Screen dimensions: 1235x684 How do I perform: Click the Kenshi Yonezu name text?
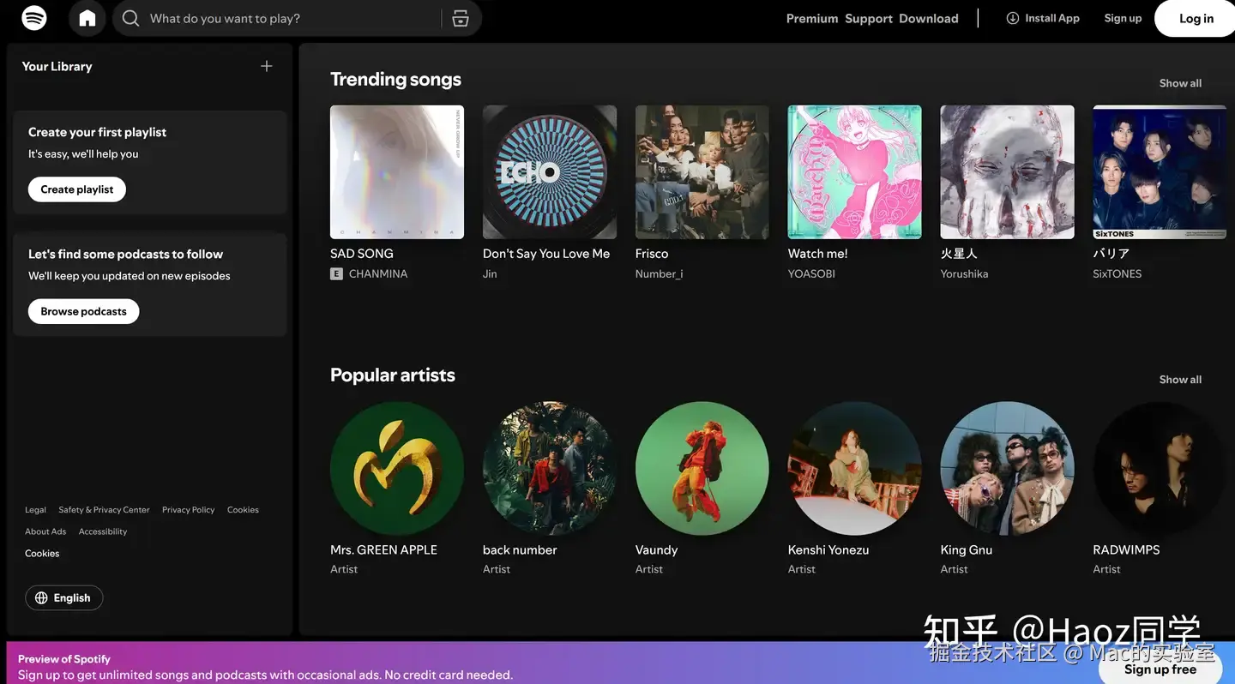coord(828,550)
